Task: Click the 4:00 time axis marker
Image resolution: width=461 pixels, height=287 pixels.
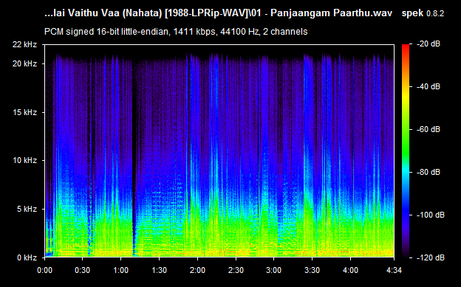Action: (x=350, y=270)
